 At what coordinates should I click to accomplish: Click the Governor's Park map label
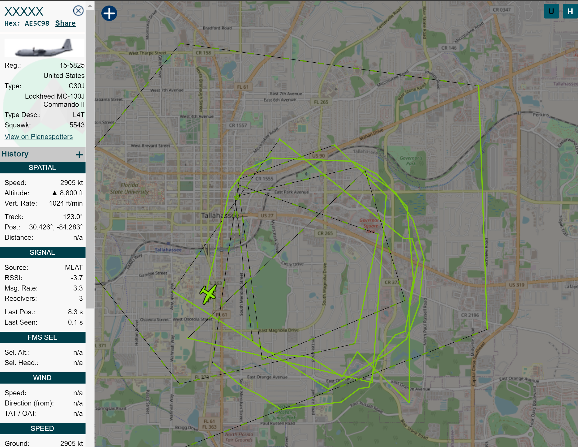[x=411, y=160]
